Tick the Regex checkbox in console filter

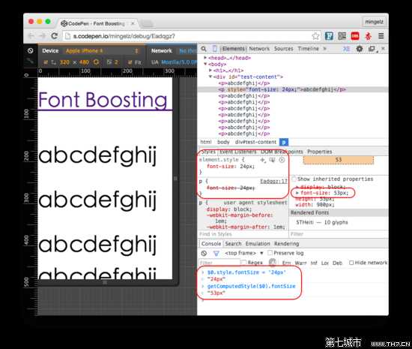pos(244,263)
